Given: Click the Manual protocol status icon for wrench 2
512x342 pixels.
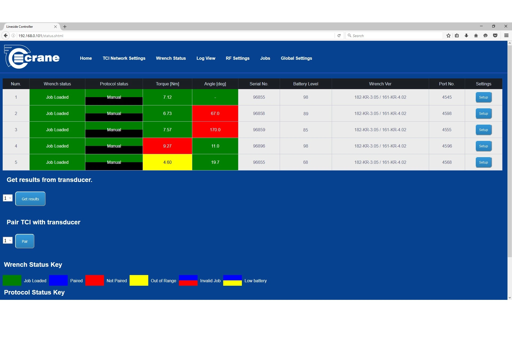Looking at the screenshot, I should 114,113.
